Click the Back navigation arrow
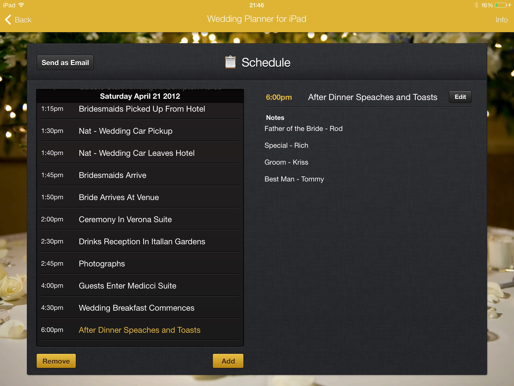Screen dimensions: 514x386 (7, 19)
